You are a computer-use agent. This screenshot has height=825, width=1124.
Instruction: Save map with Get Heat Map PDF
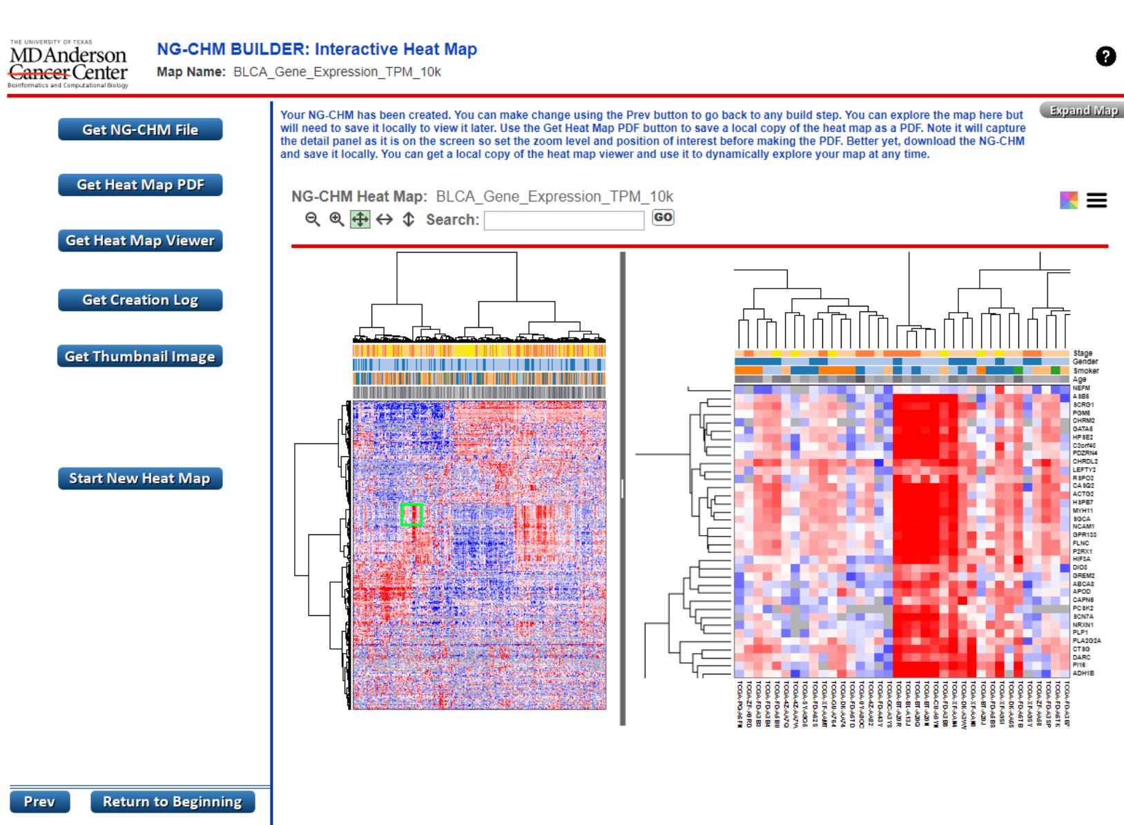pos(140,185)
